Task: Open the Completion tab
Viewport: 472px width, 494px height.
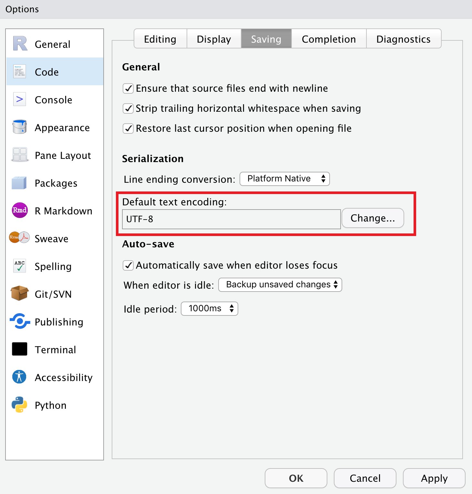Action: [x=329, y=39]
